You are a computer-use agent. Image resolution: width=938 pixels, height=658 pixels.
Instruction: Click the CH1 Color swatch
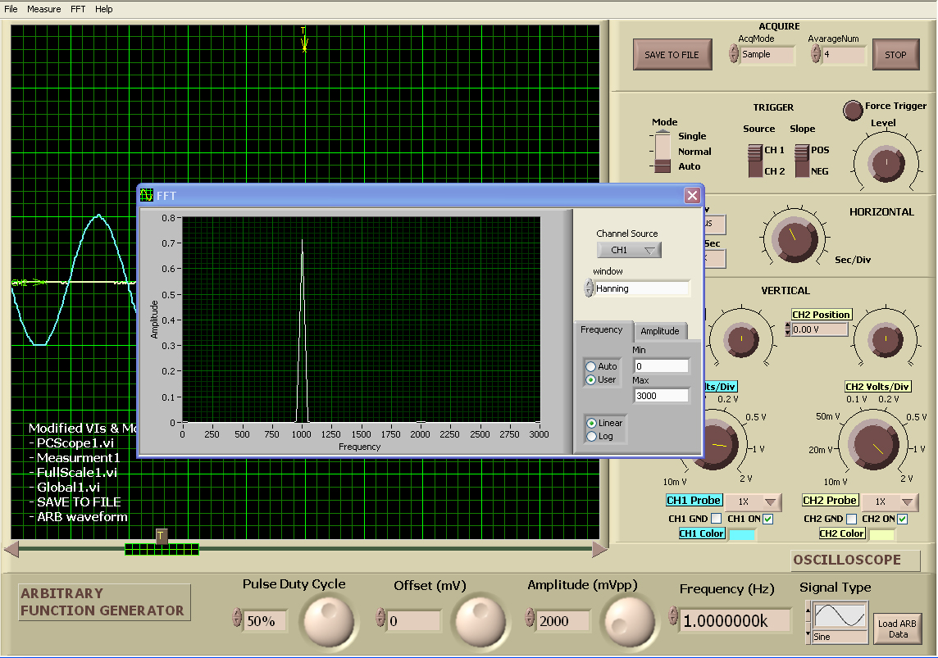coord(742,535)
